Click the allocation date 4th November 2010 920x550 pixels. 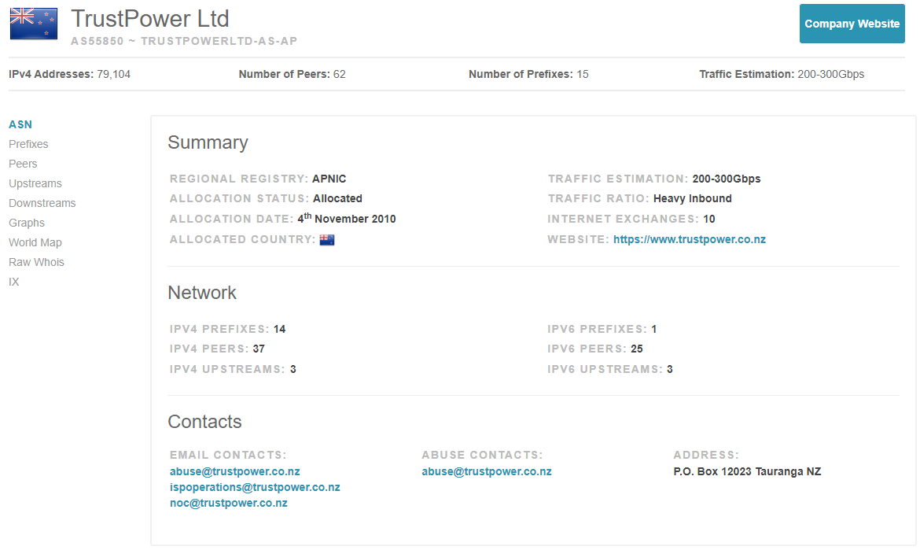click(346, 219)
